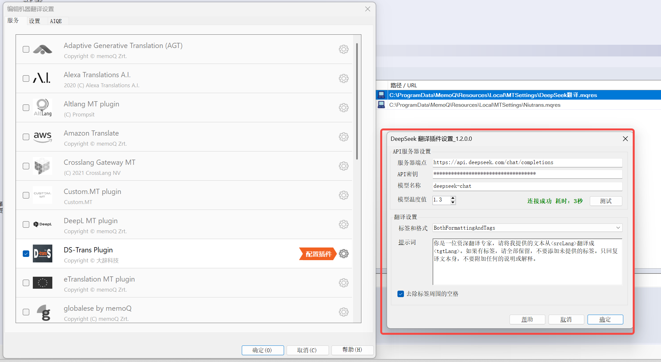Select the DeepSeek翻译.mqres path row

(x=518, y=95)
